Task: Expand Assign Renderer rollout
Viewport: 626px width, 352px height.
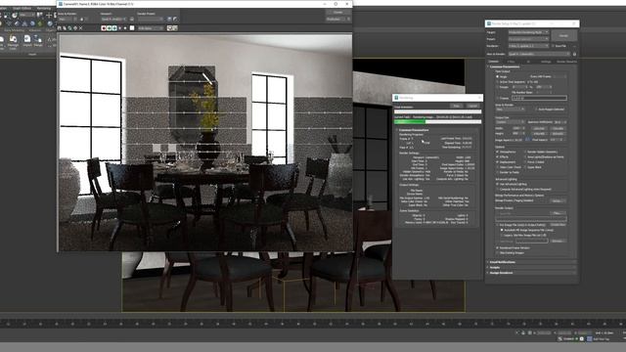Action: 532,273
